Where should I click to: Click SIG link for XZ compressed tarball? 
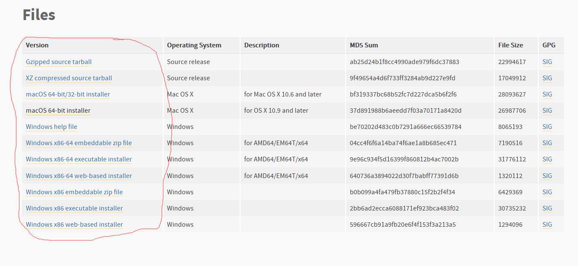point(547,78)
